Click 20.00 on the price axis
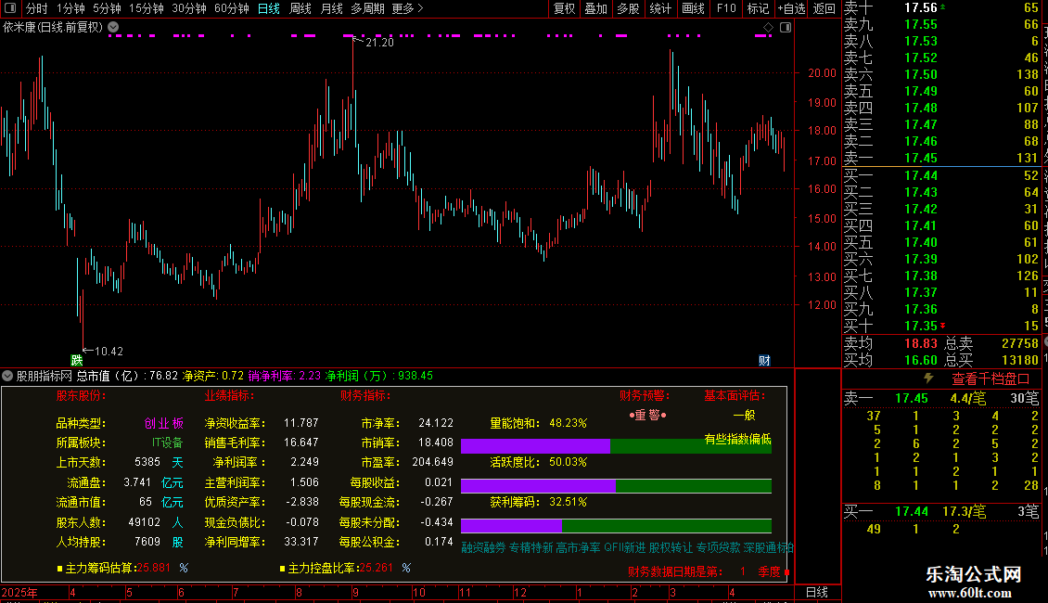 (x=822, y=73)
